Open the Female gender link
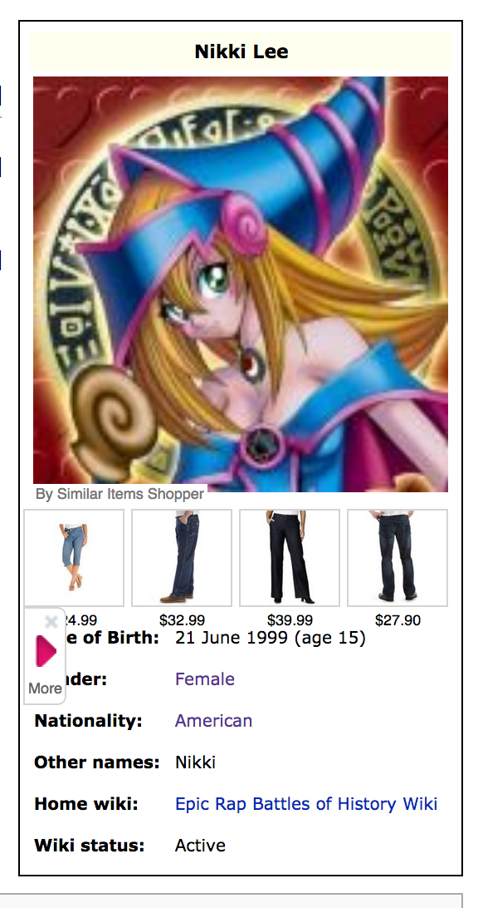 click(205, 679)
